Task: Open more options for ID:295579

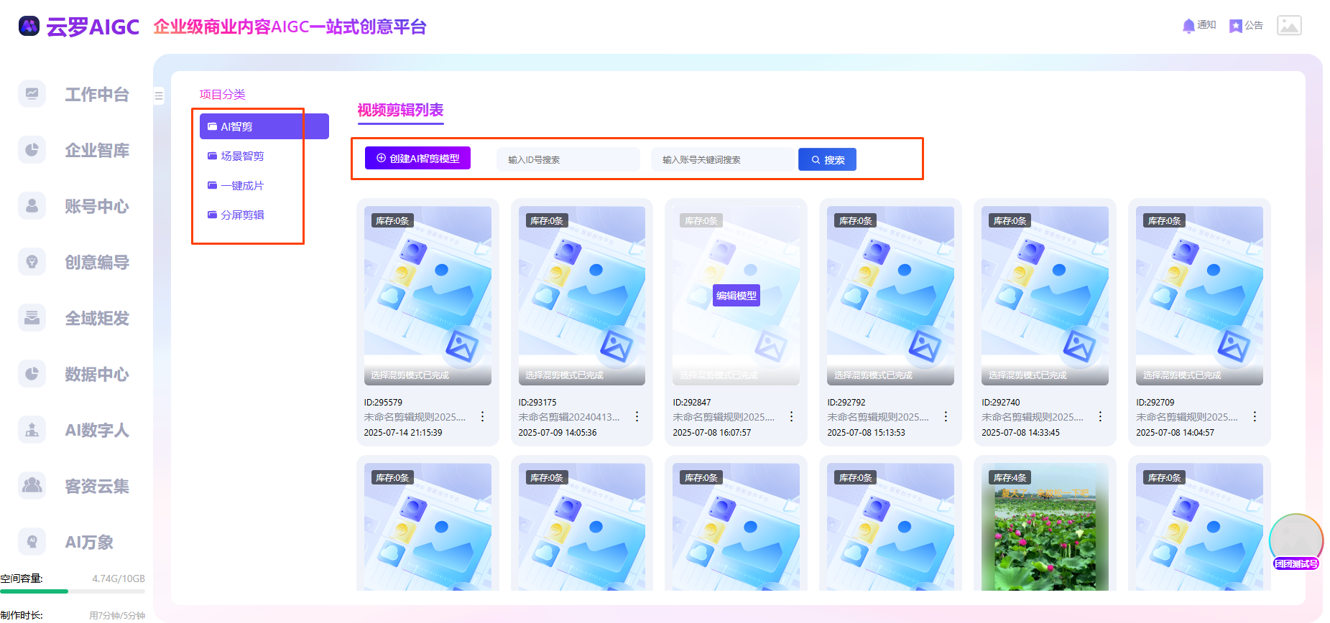Action: coord(482,416)
